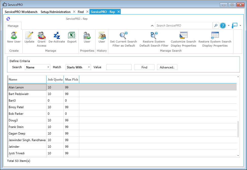Click the Update user icon

[x=29, y=35]
